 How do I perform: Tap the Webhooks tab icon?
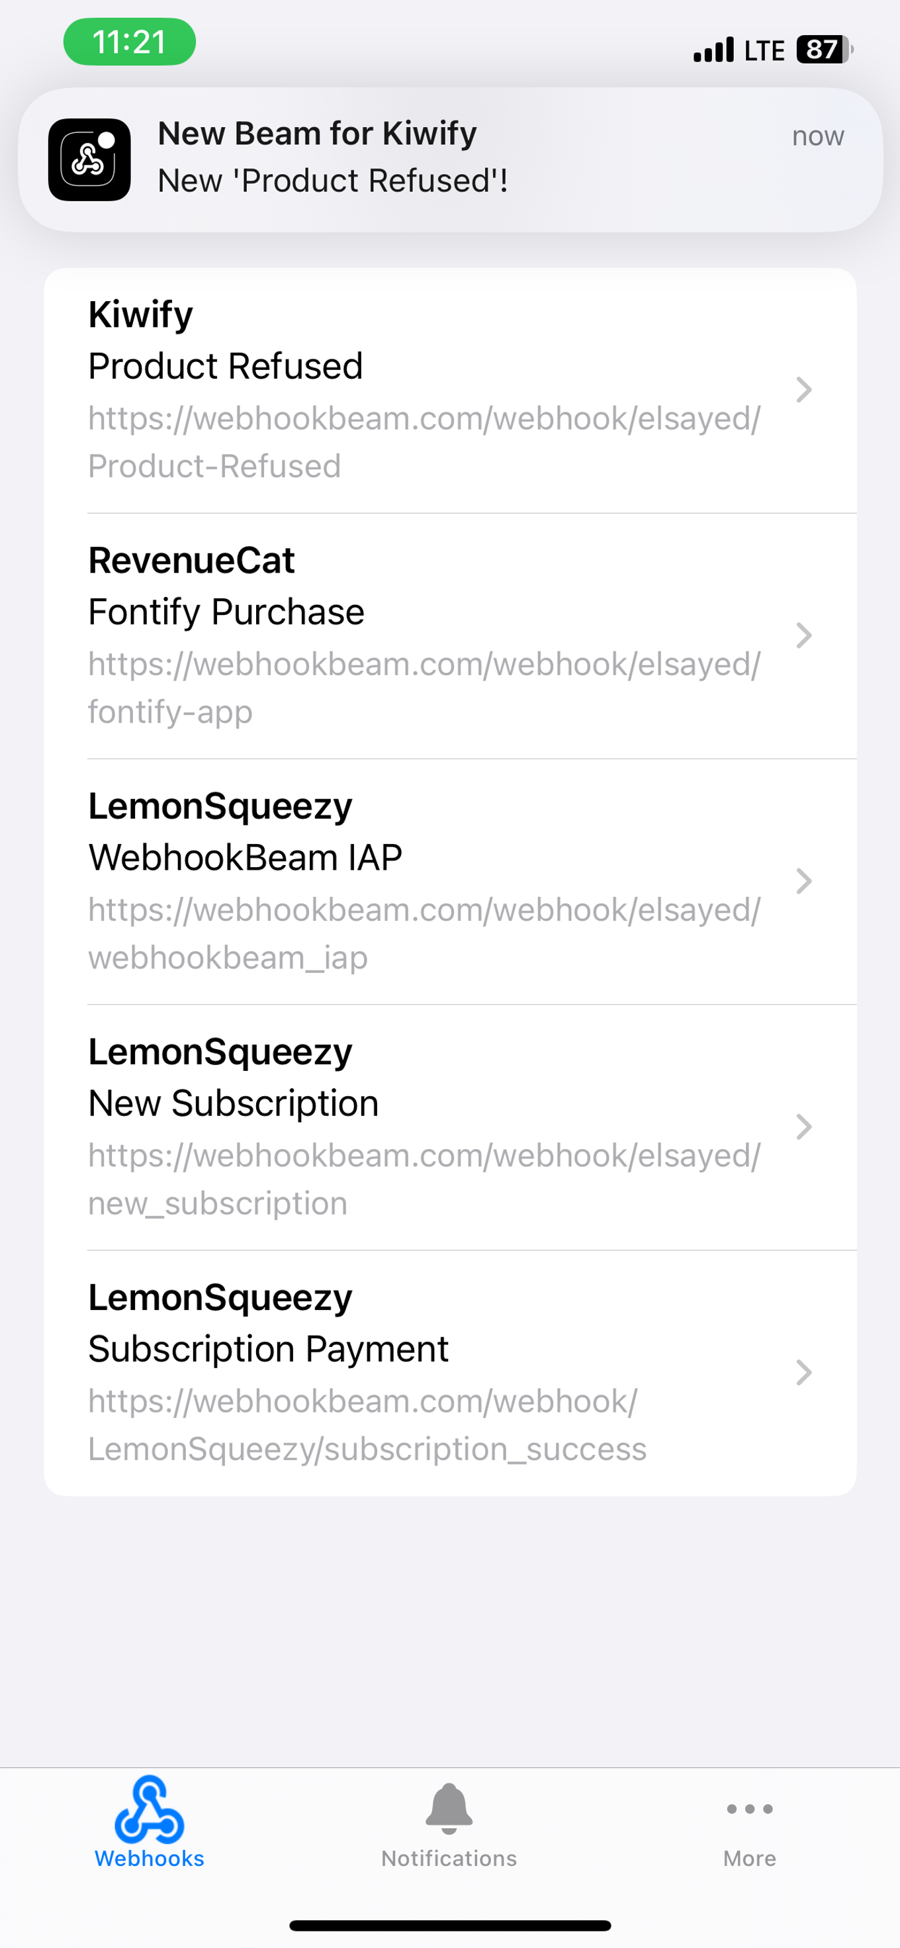point(149,1810)
